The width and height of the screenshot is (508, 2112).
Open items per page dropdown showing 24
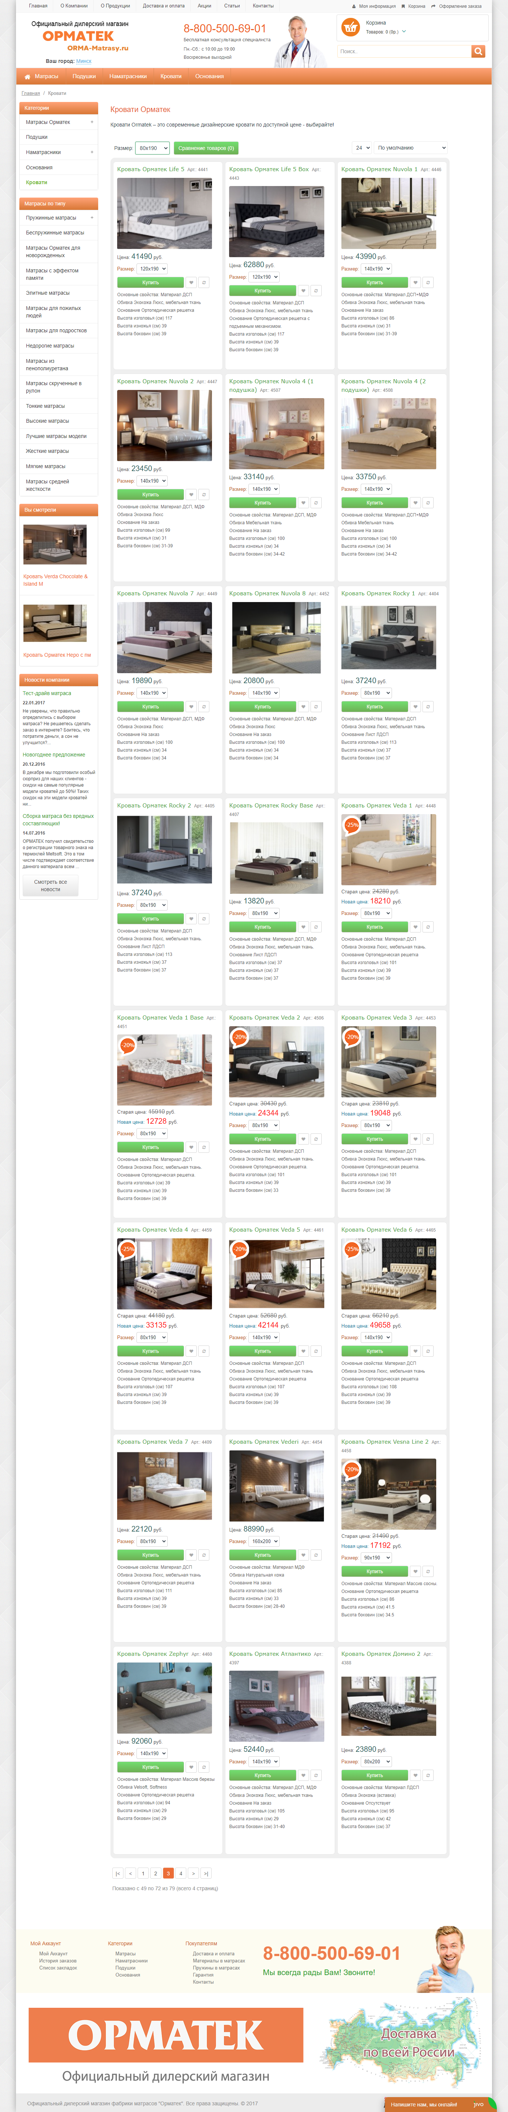click(x=361, y=148)
